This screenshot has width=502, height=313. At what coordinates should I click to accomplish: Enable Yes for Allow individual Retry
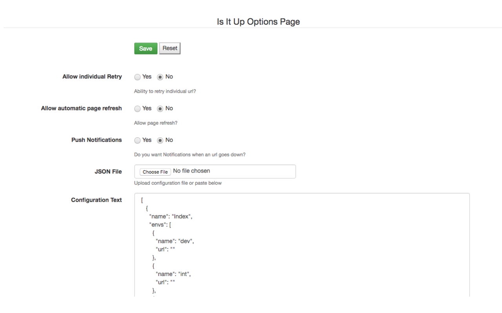[137, 77]
